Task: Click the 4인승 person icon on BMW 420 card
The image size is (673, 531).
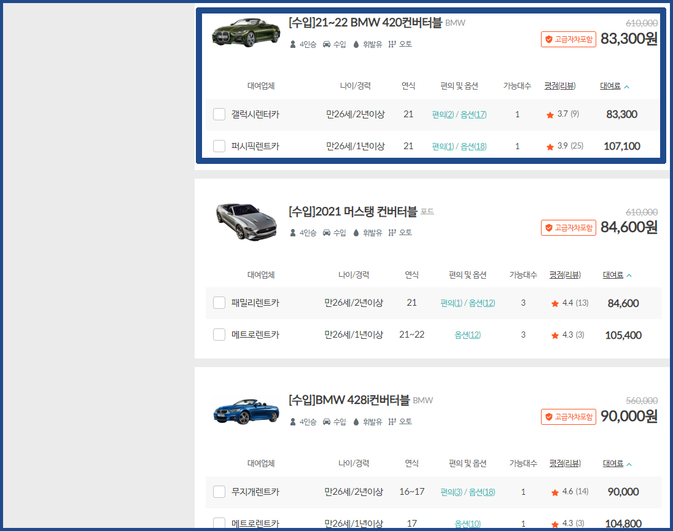Action: [x=293, y=44]
